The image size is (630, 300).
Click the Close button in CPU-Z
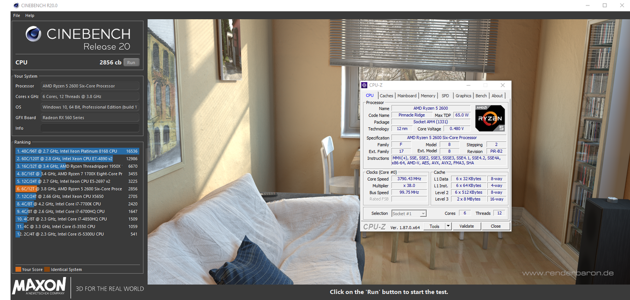[496, 226]
